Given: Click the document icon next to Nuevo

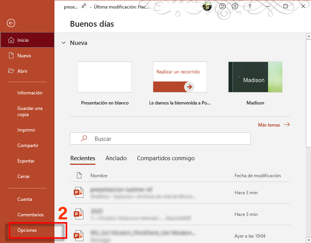Looking at the screenshot, I should 11,55.
